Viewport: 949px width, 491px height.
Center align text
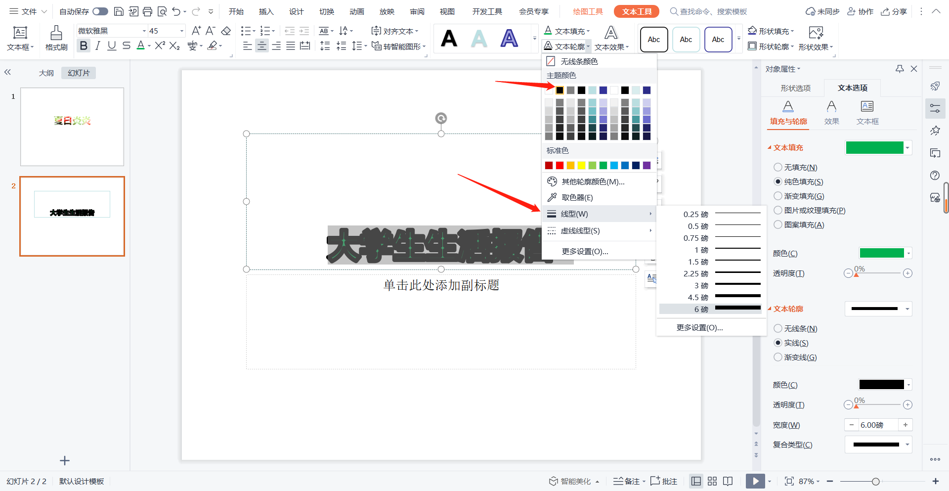262,46
